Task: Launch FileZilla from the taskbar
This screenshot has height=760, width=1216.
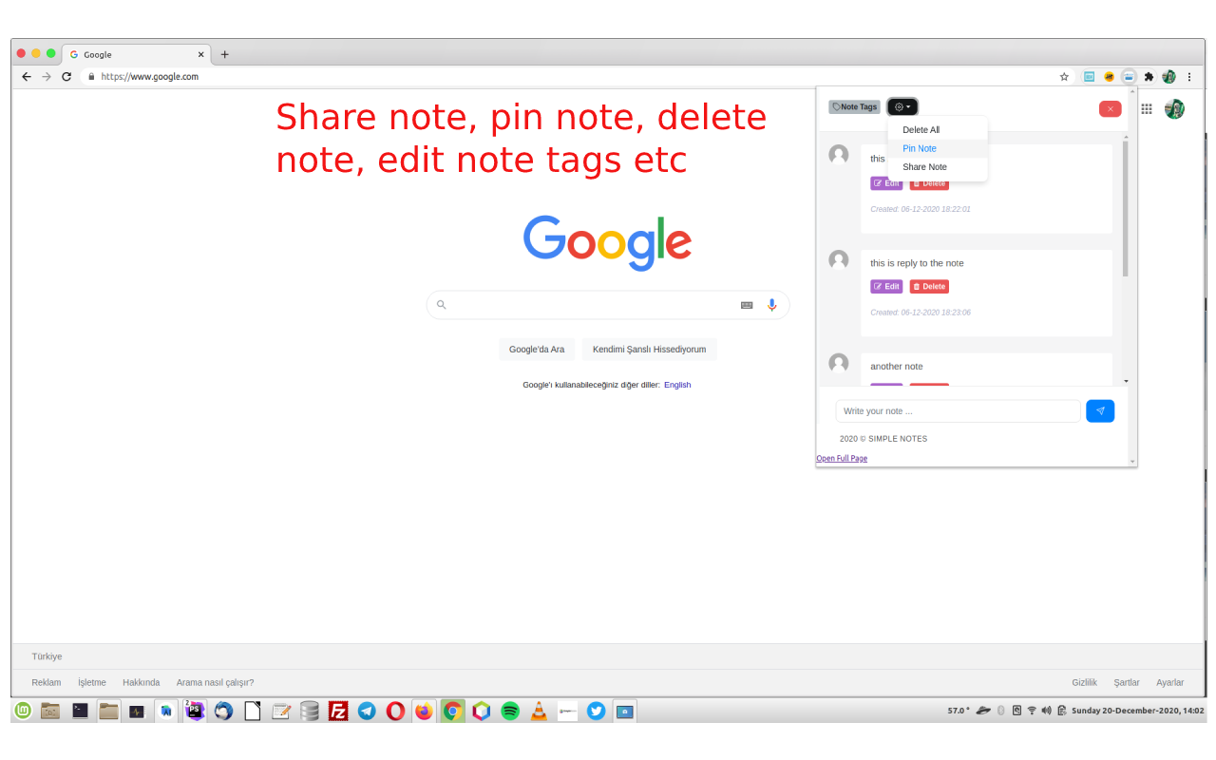Action: click(x=338, y=711)
